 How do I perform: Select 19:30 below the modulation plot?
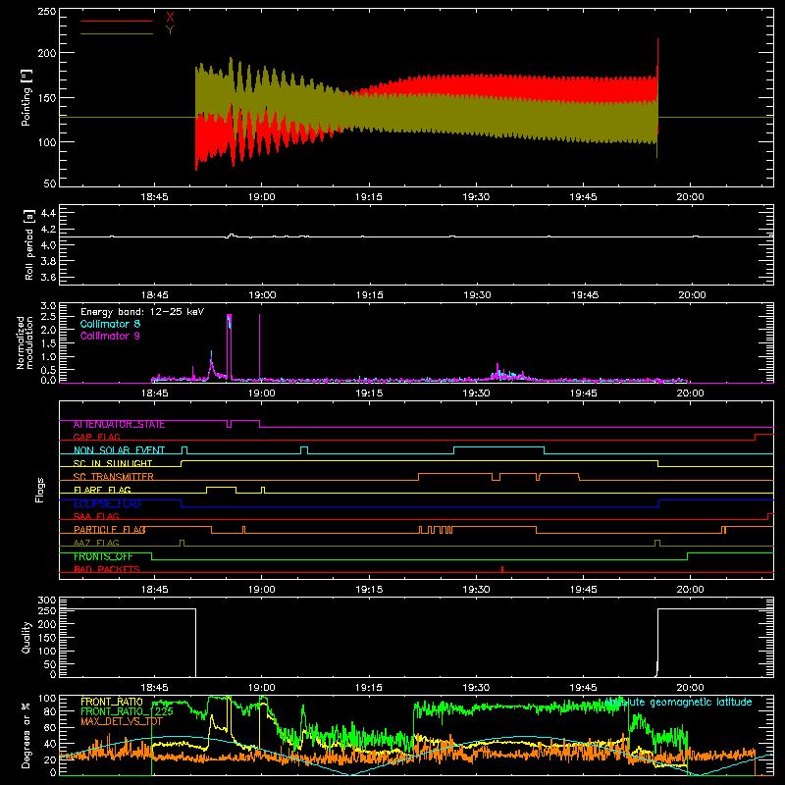click(x=476, y=393)
